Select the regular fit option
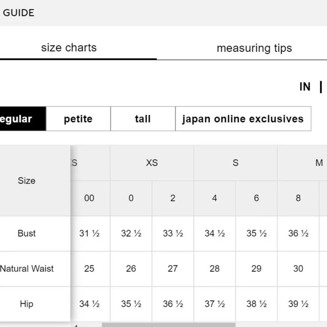 [x=23, y=119]
